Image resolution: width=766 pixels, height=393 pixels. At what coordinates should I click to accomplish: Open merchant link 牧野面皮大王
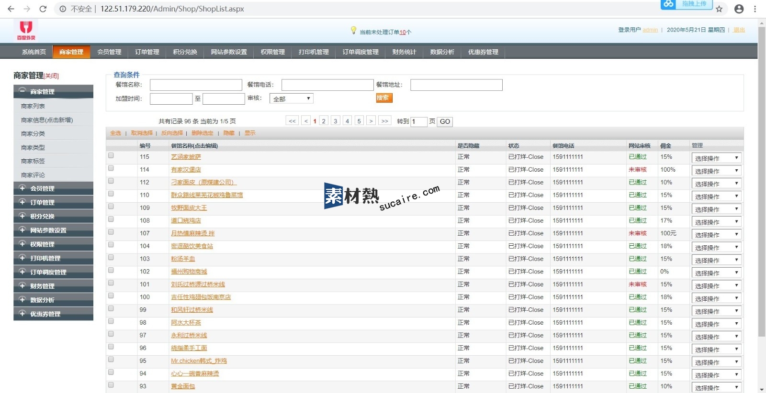tap(189, 208)
